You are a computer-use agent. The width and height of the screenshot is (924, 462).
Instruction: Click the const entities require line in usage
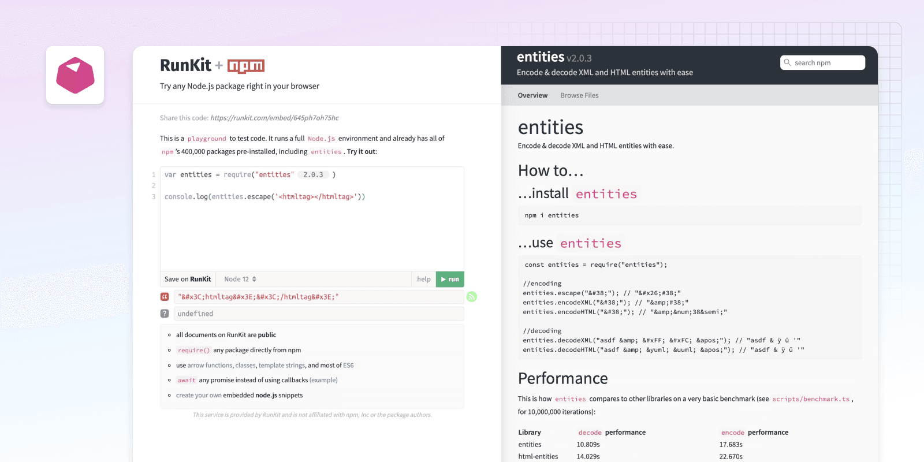[x=596, y=265]
